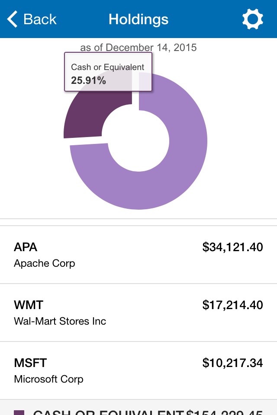Expand the CASH OR EQUIVALENT section header
The height and width of the screenshot is (415, 277).
pyautogui.click(x=108, y=411)
